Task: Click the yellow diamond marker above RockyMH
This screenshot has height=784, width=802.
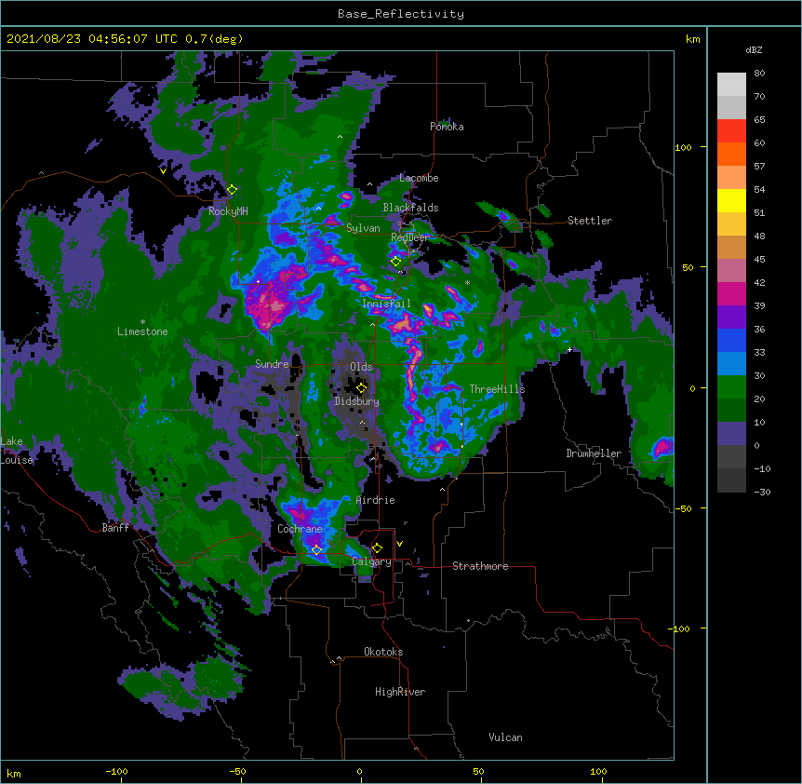Action: tap(232, 190)
